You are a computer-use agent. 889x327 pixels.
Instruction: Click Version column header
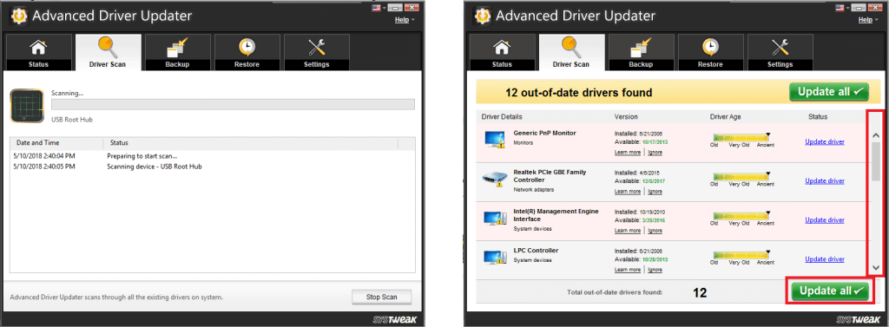[626, 117]
